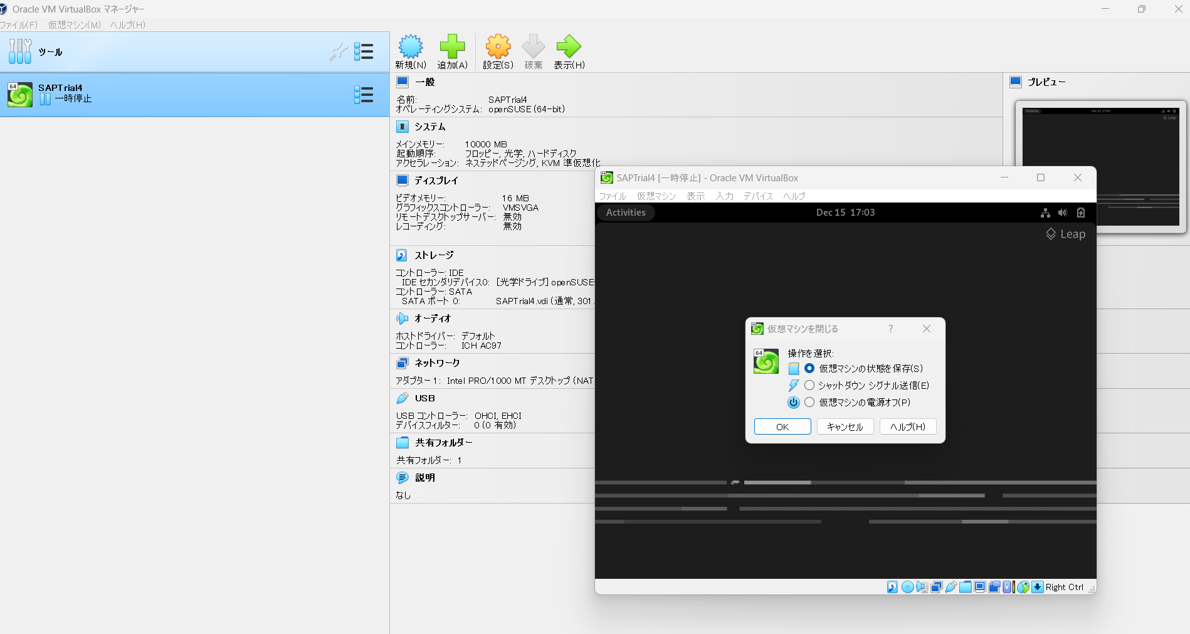1190x634 pixels.
Task: Select the 仮想マシンの電源オフ(P) option
Action: point(809,403)
